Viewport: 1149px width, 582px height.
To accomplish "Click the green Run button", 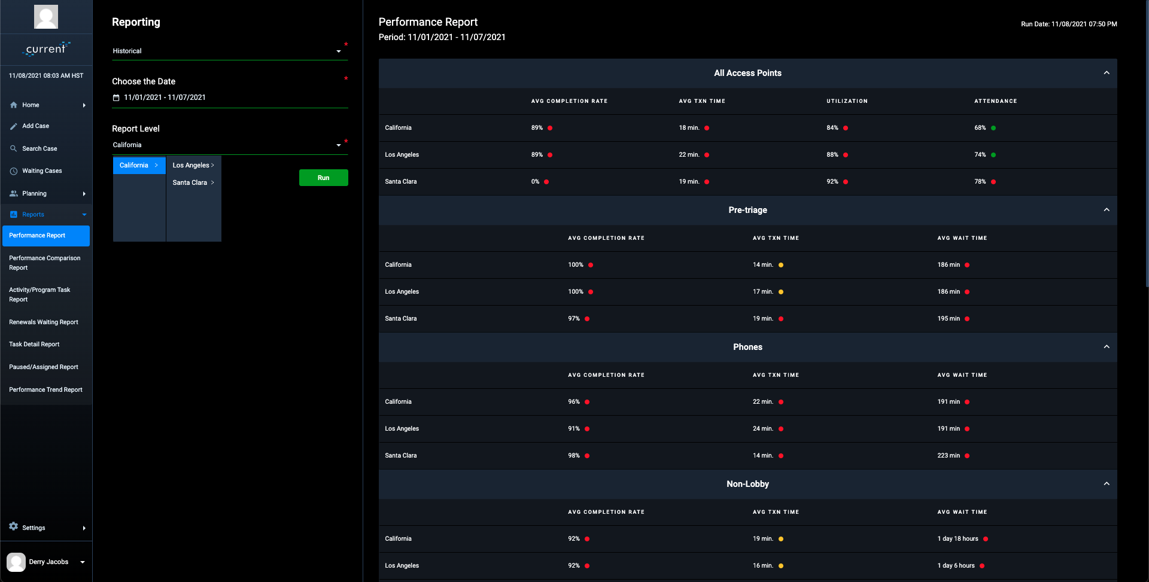I will 324,178.
